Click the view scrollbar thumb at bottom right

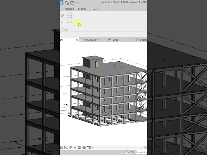point(145,147)
